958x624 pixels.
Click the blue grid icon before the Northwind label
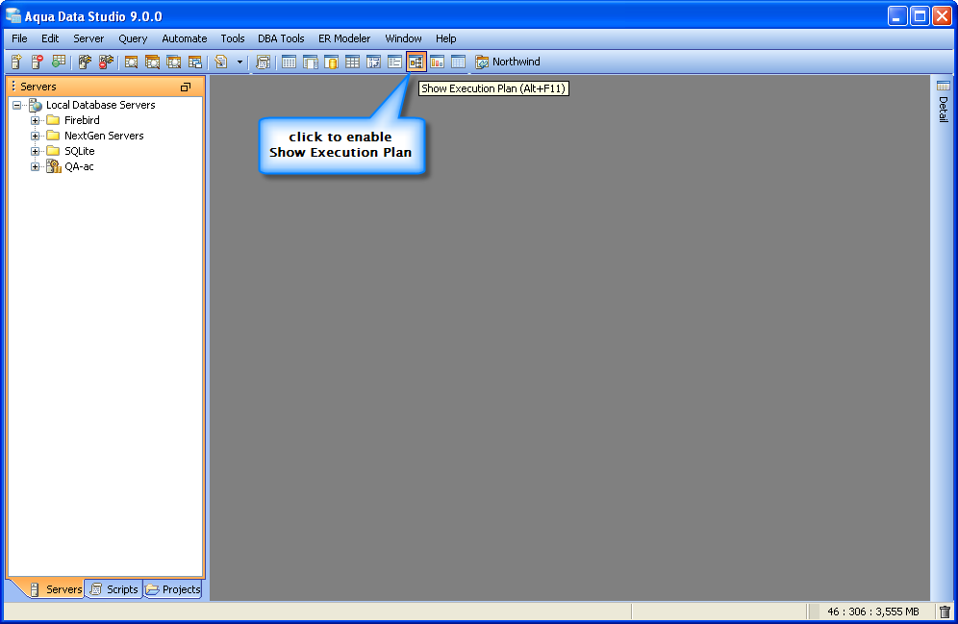click(x=458, y=62)
